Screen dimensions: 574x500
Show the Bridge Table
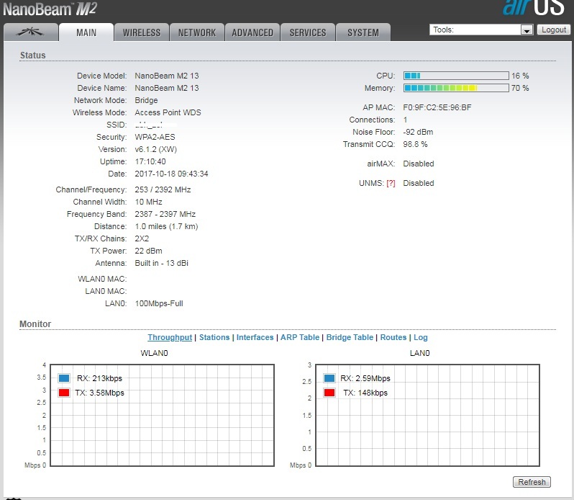(350, 337)
